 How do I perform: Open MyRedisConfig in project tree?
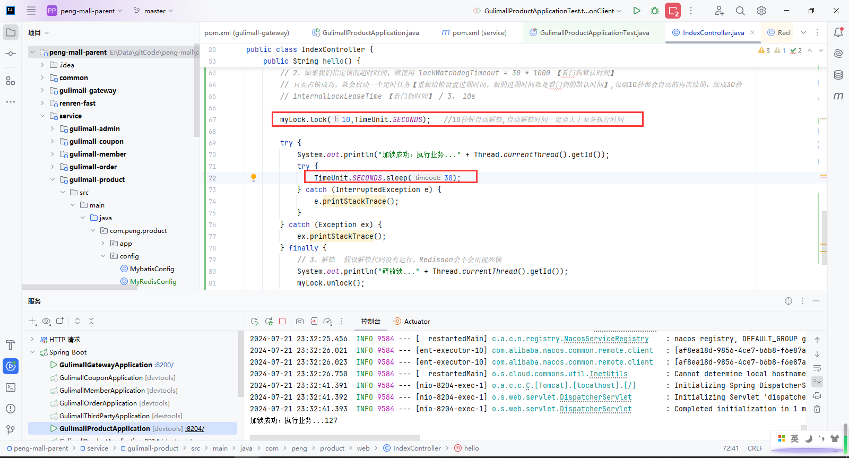click(153, 282)
